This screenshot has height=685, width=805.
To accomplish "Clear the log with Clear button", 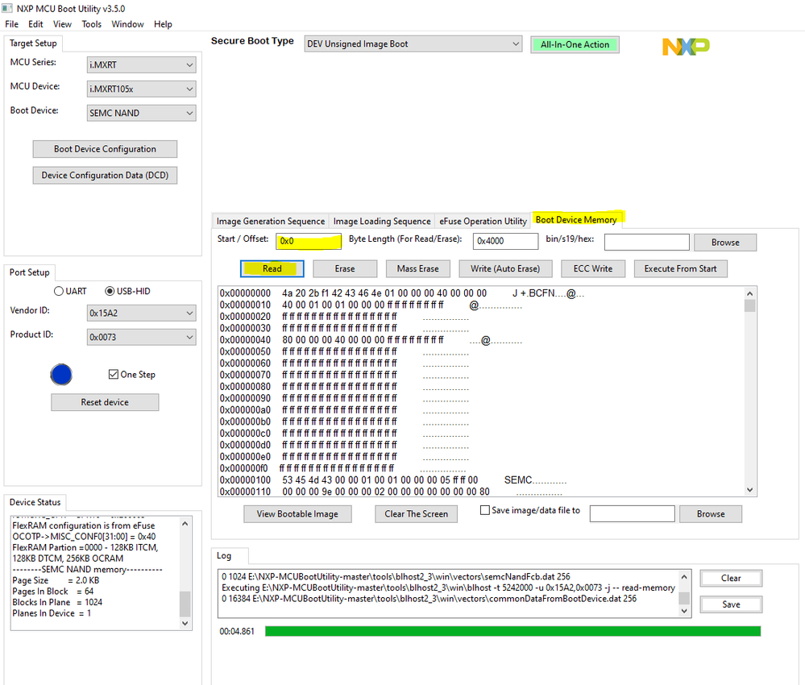I will (731, 578).
